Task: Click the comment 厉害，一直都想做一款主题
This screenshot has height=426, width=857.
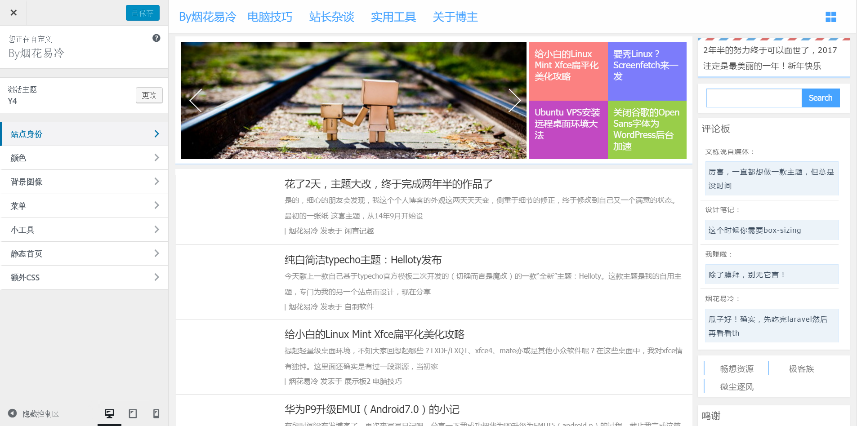Action: click(772, 178)
